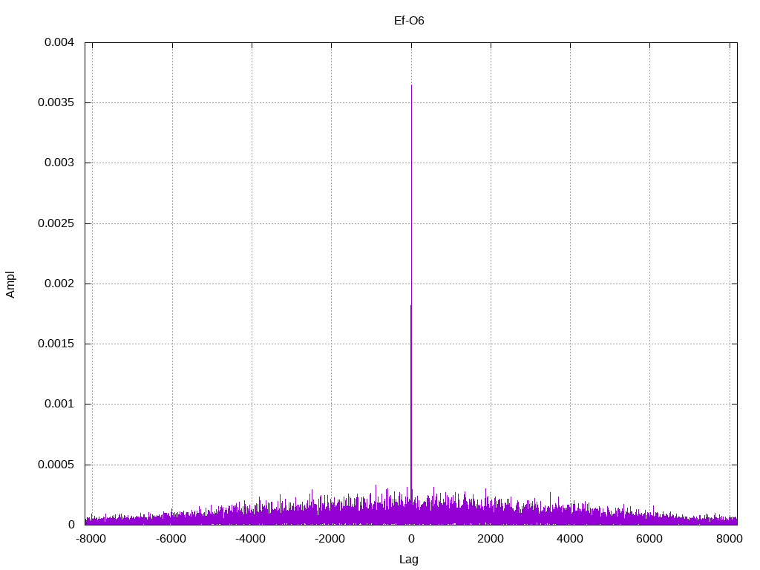Click the Lag x-axis label
This screenshot has width=760, height=570.
pos(409,560)
